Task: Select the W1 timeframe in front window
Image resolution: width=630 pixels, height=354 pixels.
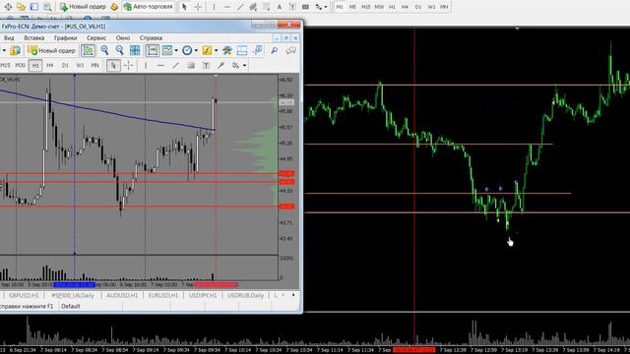Action: pos(80,65)
